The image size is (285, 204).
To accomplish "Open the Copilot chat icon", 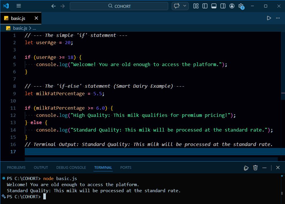I will [177, 6].
